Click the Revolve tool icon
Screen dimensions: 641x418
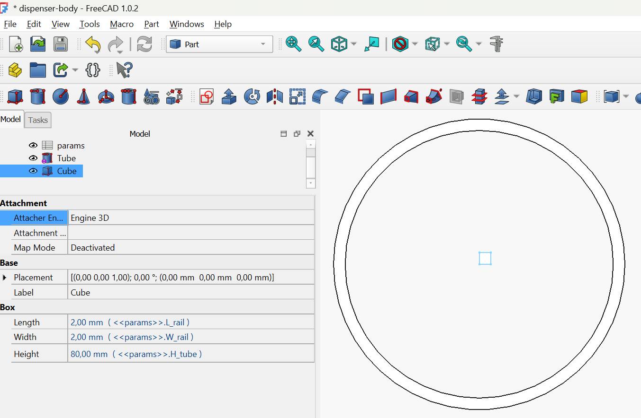click(x=252, y=96)
